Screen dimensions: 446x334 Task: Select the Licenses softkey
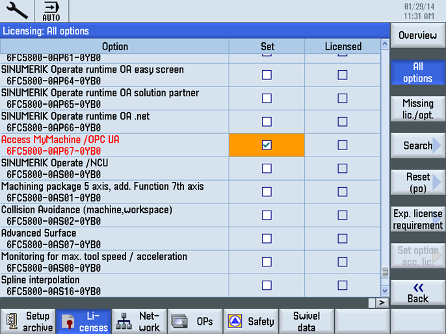[x=84, y=322]
